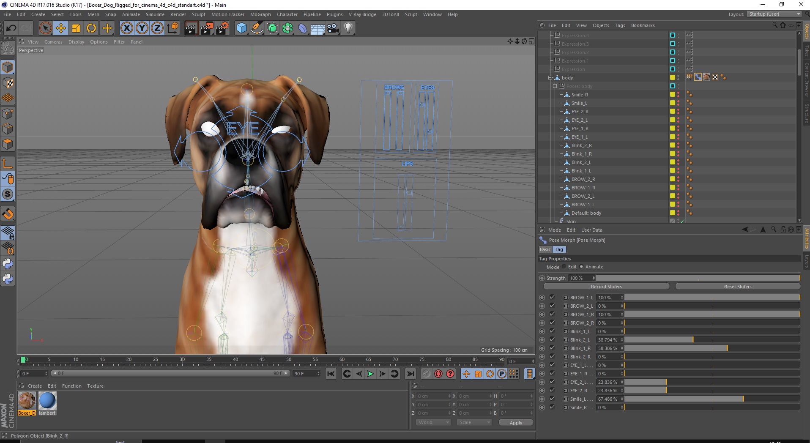Toggle the Strength keyframe circle
Screen dimensions: 810x443
point(542,278)
